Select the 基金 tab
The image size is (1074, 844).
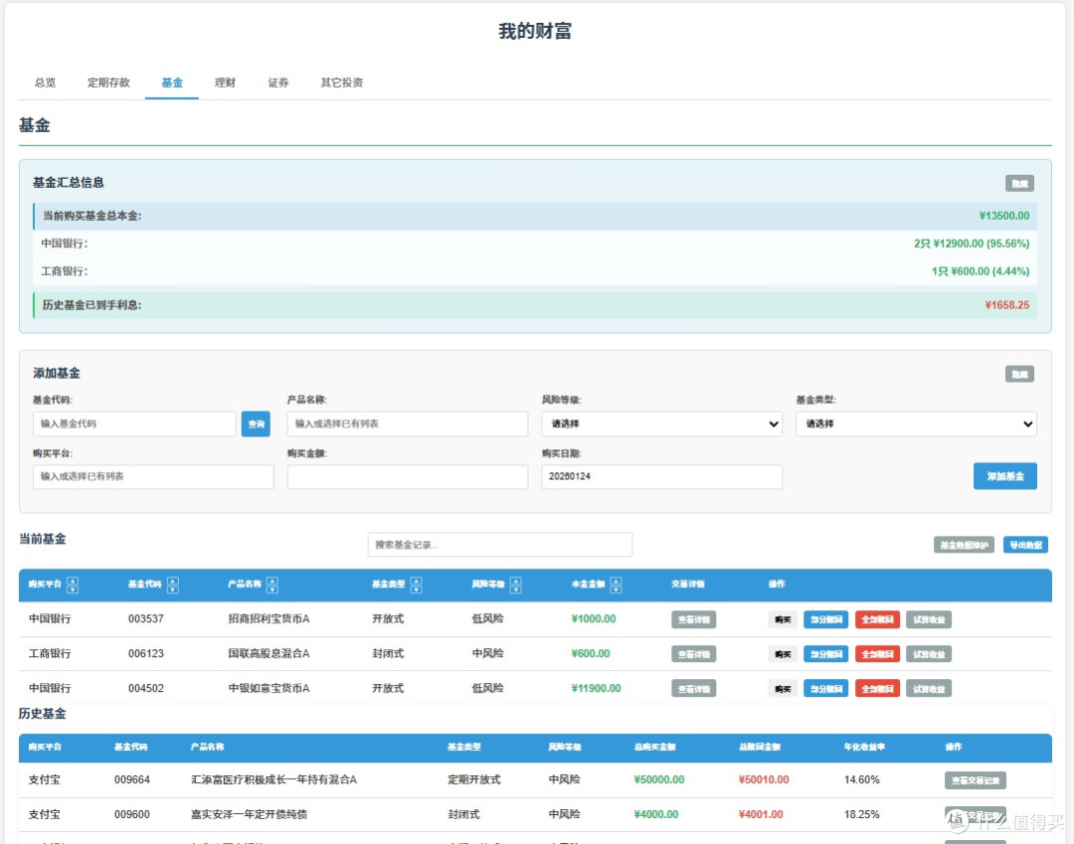pos(172,83)
